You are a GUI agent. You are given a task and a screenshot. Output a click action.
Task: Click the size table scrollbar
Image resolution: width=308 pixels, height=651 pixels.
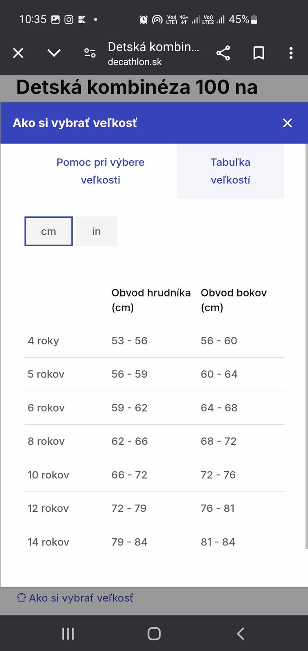click(306, 346)
